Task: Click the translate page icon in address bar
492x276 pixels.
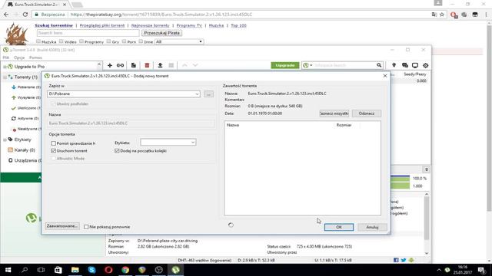Action: click(x=434, y=15)
